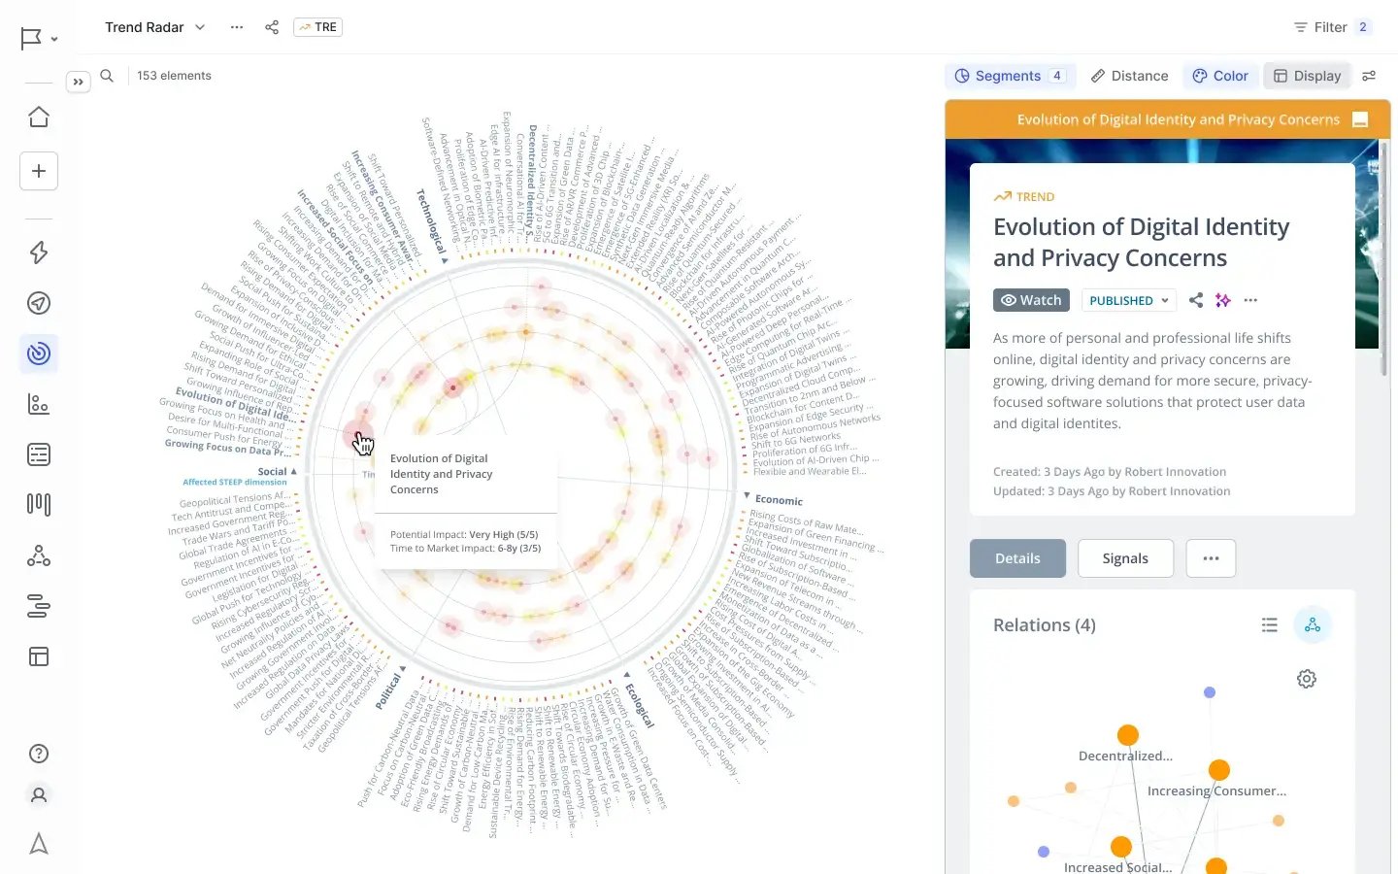Open the help question mark icon

point(39,754)
